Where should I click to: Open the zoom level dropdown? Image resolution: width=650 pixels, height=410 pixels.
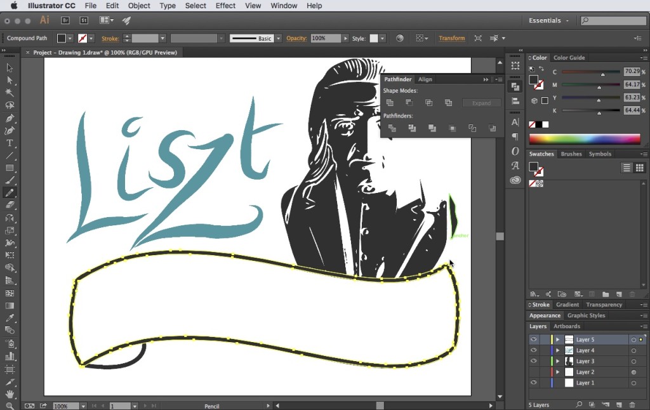83,406
